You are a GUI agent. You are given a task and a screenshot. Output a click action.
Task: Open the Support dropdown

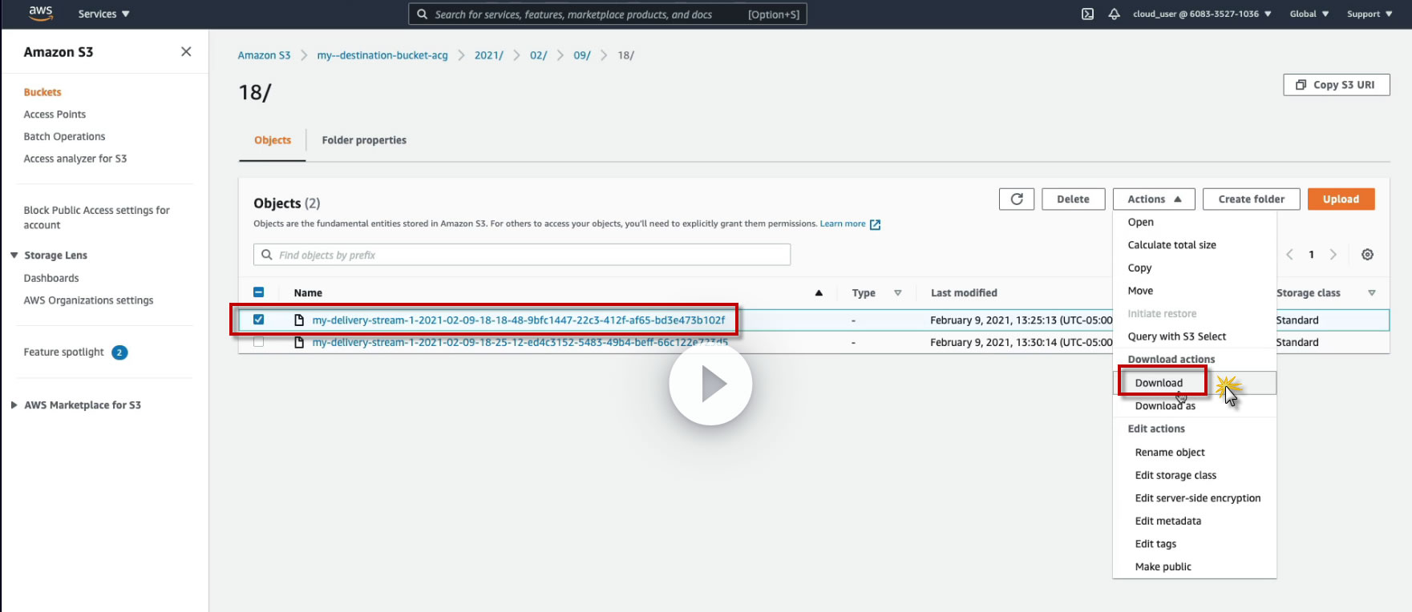1370,14
